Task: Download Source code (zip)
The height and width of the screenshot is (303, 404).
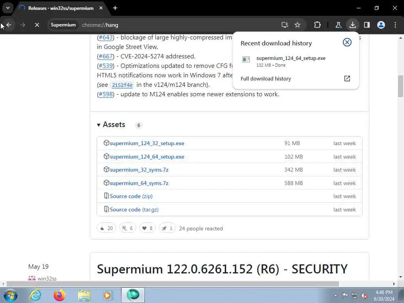Action: (131, 196)
